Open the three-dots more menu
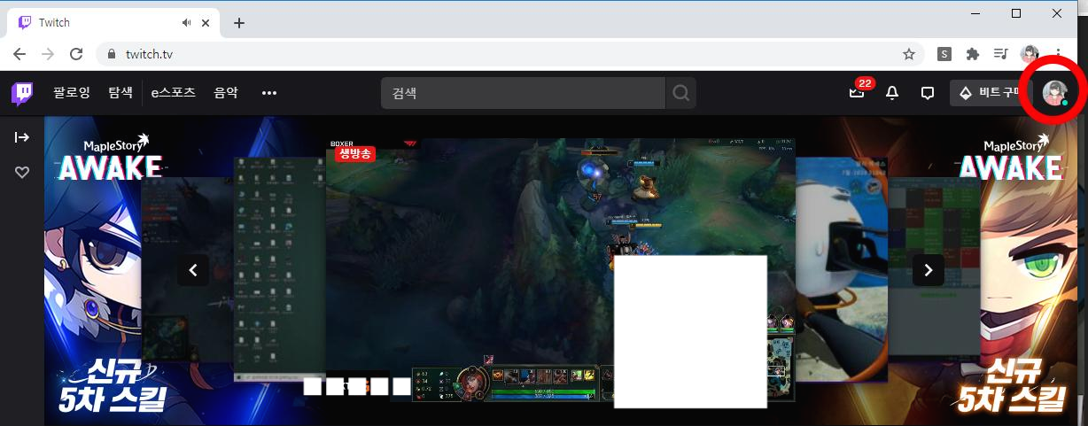This screenshot has height=426, width=1088. point(269,93)
